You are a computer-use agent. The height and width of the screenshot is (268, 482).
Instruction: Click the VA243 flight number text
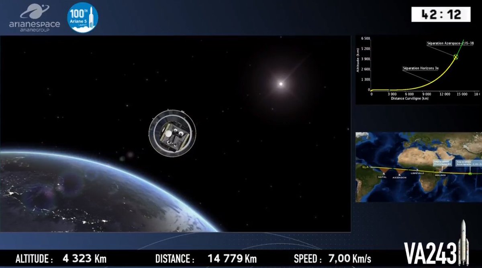click(x=430, y=254)
